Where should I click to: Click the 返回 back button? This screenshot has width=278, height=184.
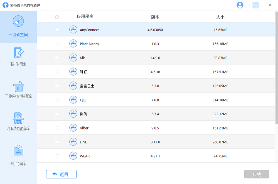point(61,174)
